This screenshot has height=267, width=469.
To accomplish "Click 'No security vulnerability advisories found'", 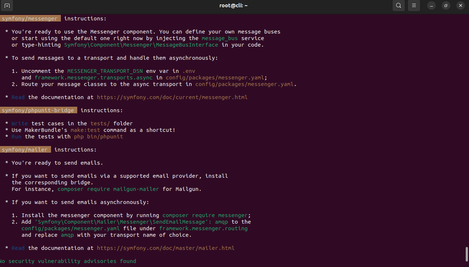I will coord(68,261).
